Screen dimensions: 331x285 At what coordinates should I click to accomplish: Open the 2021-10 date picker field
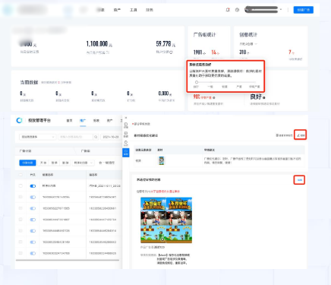click(x=111, y=137)
